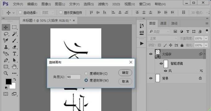Screen dimensions: 211x111
Task: Pick the Magic Wand tool
Action: 15,34
